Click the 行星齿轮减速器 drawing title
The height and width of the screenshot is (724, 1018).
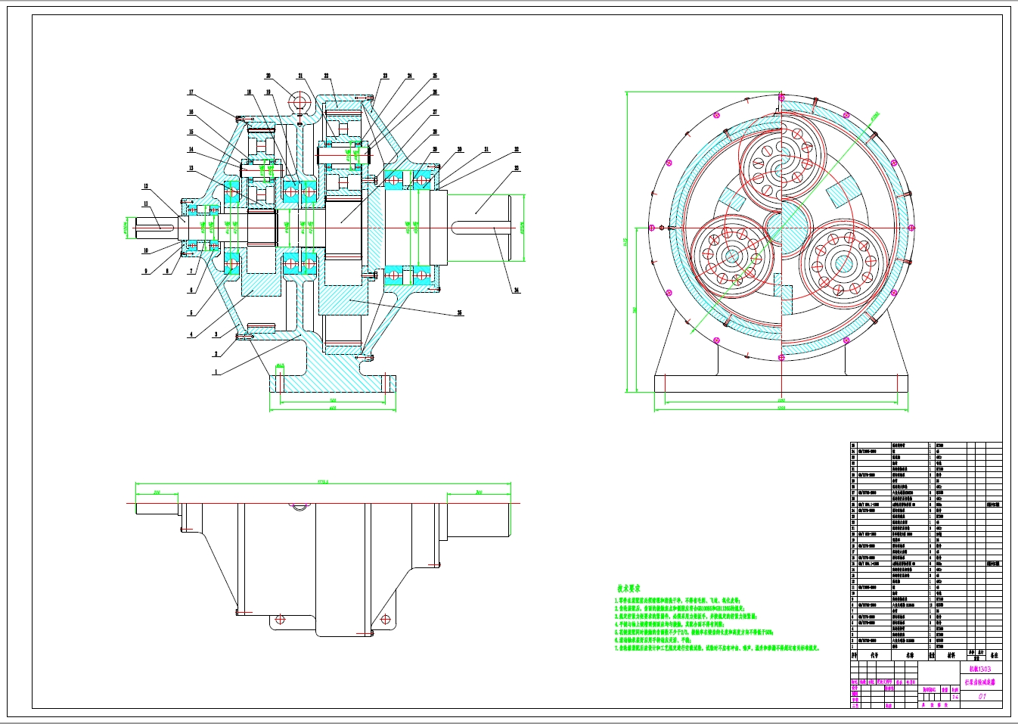point(982,682)
